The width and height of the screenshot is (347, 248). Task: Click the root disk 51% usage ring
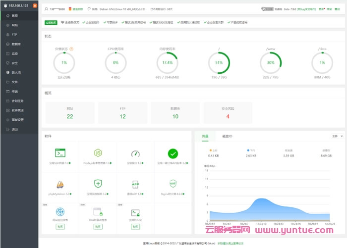tap(219, 63)
